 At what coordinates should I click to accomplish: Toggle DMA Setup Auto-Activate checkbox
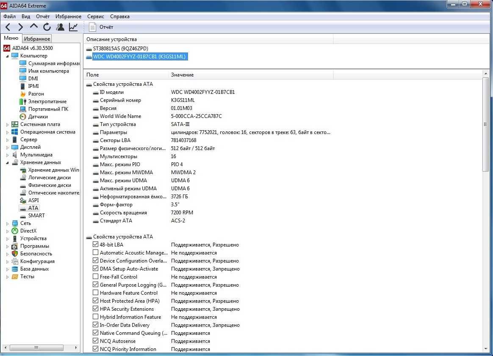pyautogui.click(x=96, y=268)
